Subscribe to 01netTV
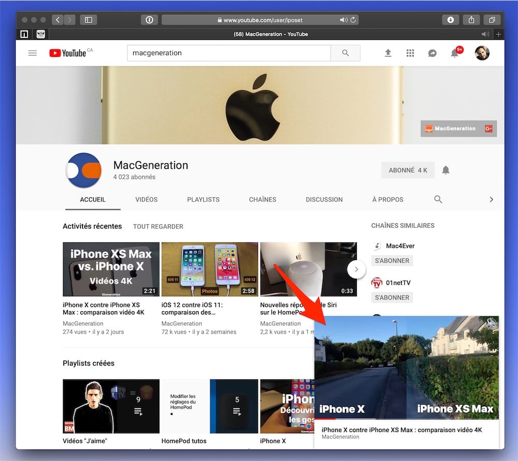518x461 pixels. pyautogui.click(x=392, y=297)
